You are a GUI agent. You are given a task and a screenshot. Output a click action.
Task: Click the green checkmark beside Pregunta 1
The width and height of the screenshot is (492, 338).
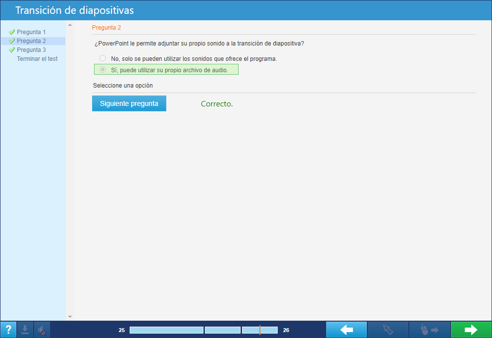[12, 32]
